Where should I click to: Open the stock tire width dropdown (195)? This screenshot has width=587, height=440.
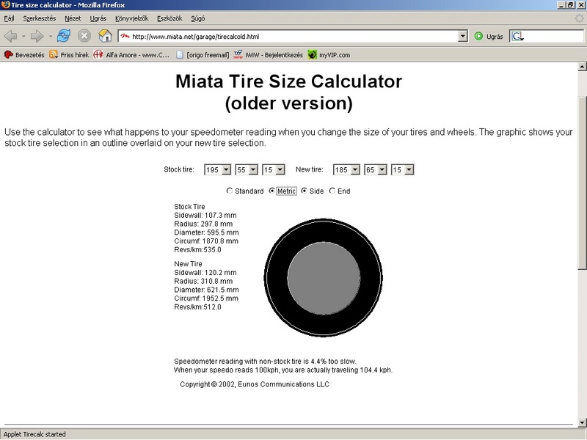tap(217, 170)
